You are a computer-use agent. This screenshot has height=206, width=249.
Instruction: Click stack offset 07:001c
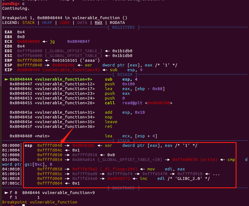click(11, 183)
